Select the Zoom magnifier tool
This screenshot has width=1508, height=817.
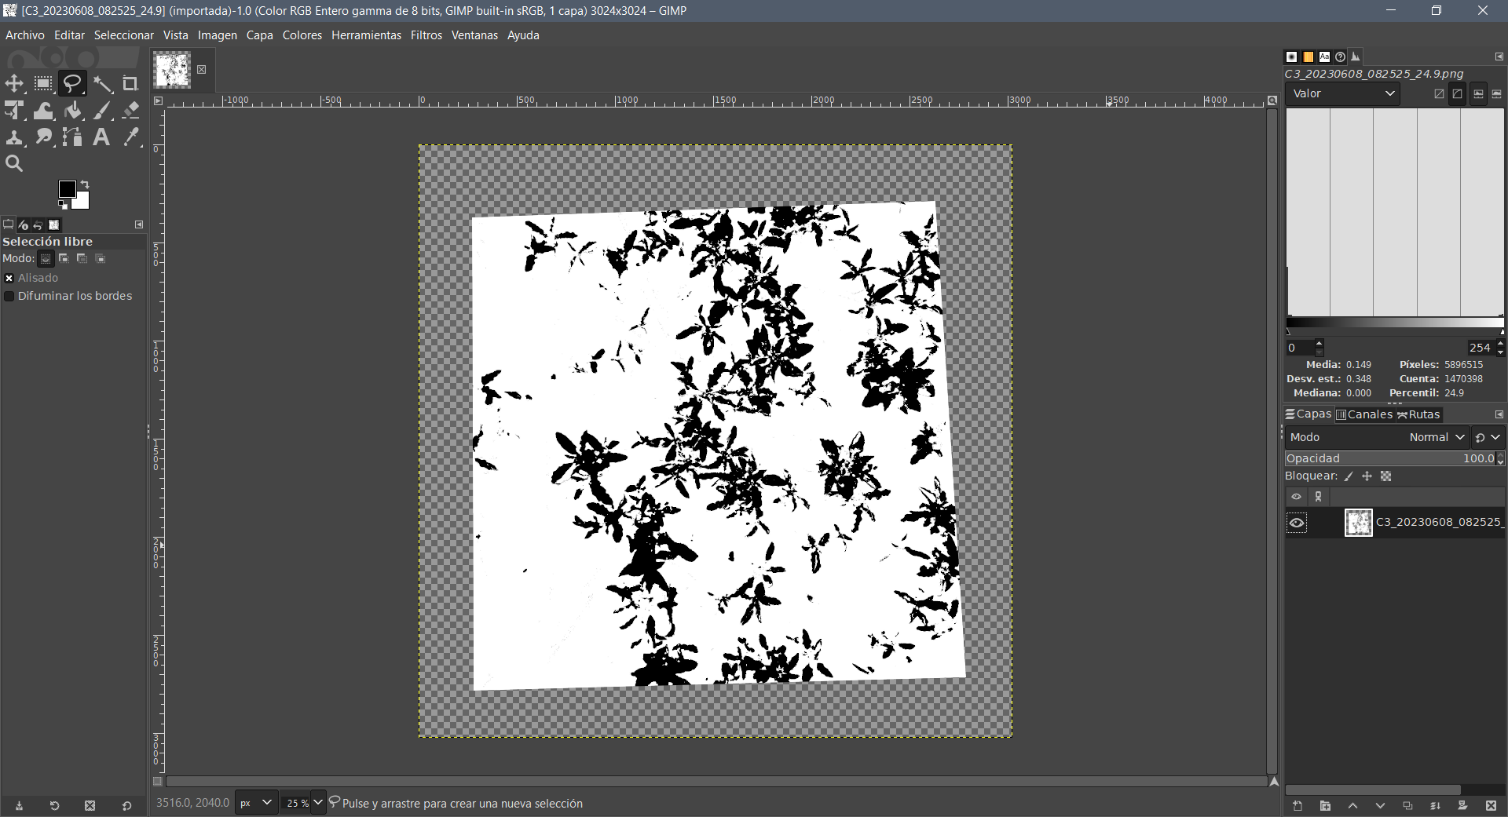click(14, 164)
